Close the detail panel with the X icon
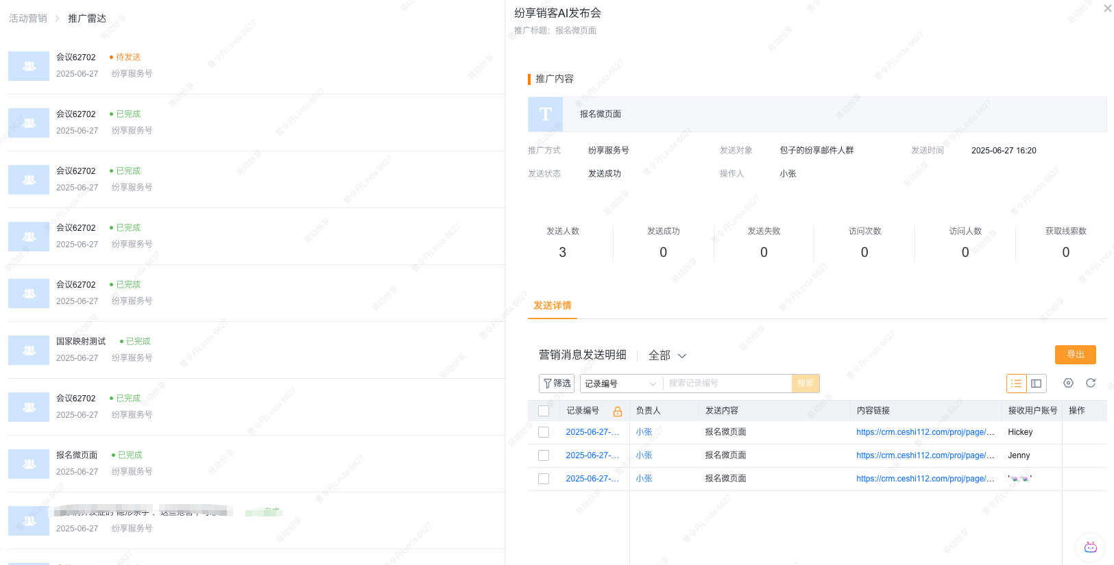 pos(1108,8)
